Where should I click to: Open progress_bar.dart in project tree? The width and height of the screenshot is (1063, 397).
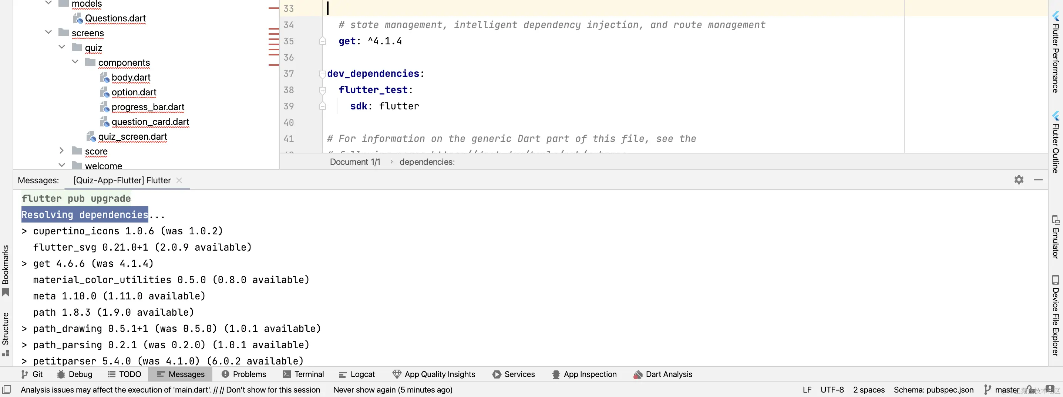pos(148,107)
